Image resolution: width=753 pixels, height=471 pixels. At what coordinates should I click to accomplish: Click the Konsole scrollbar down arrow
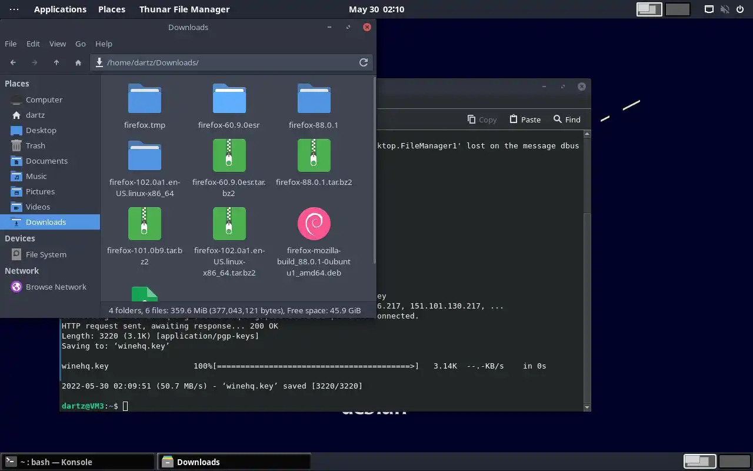(587, 406)
